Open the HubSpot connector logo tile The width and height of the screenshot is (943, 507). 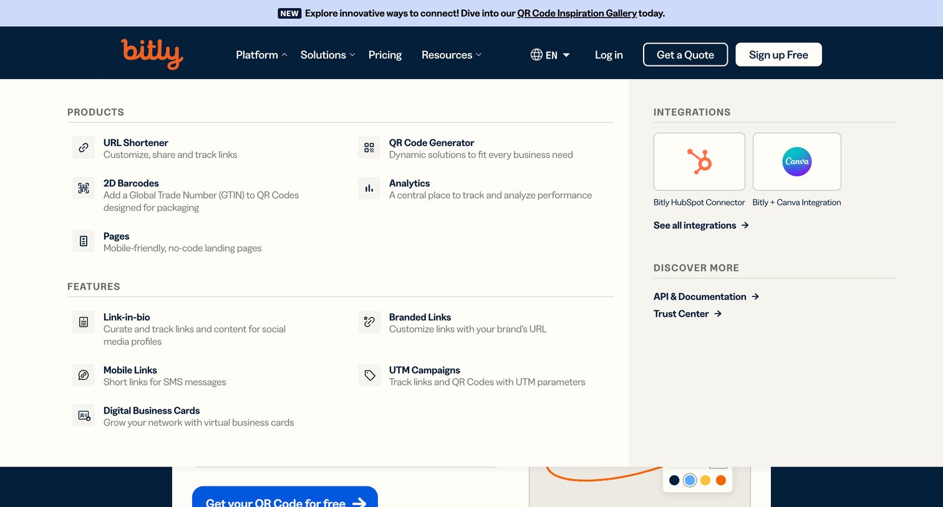(699, 161)
